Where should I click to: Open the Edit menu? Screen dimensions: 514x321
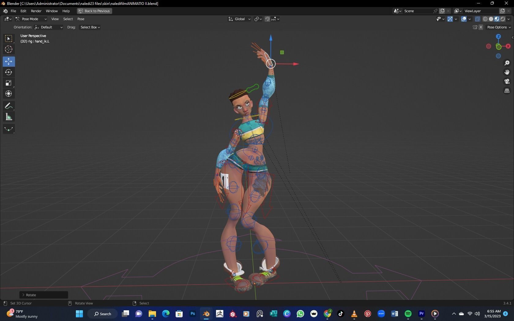coord(23,11)
